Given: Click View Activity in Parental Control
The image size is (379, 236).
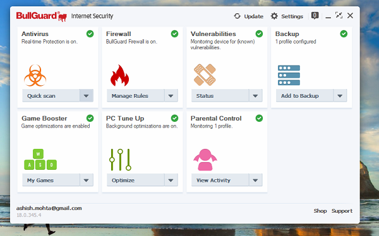Looking at the screenshot, I should [x=220, y=180].
